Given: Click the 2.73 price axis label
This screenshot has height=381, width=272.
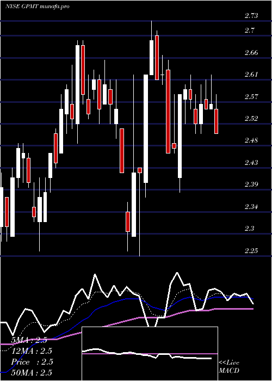Looking at the screenshot, I should [x=251, y=16].
